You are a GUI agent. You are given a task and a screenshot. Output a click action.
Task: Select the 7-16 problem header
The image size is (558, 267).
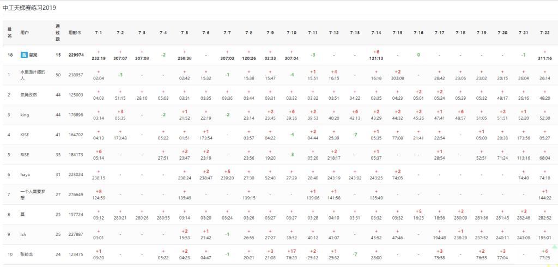[x=418, y=33]
